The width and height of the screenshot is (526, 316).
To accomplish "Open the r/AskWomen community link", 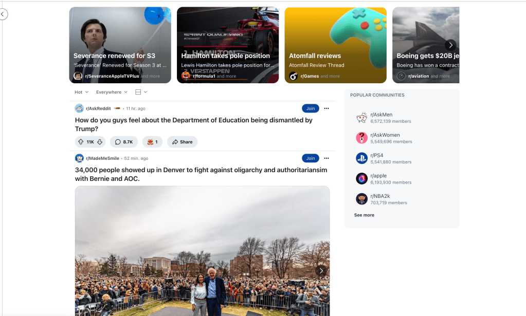I will 385,135.
